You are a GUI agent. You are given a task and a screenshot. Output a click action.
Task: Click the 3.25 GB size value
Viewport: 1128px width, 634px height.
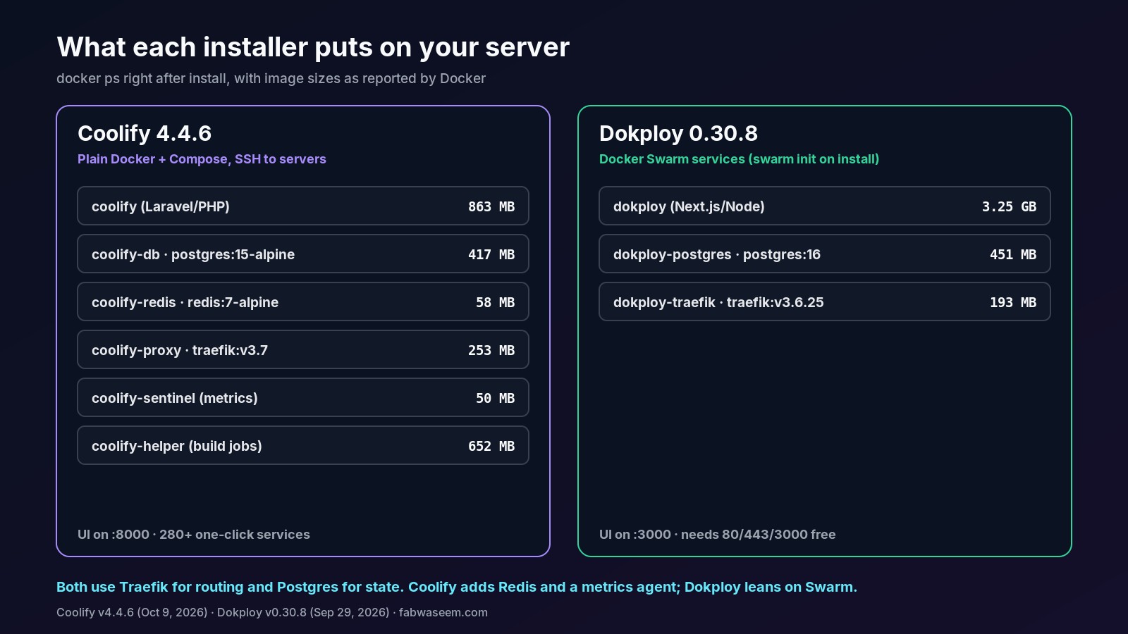1009,206
